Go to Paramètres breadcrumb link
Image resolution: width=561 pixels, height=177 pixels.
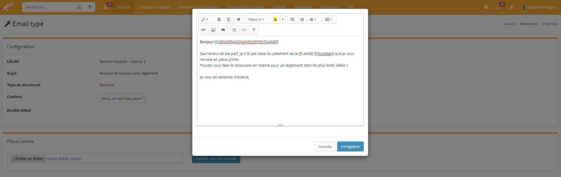(x=528, y=24)
